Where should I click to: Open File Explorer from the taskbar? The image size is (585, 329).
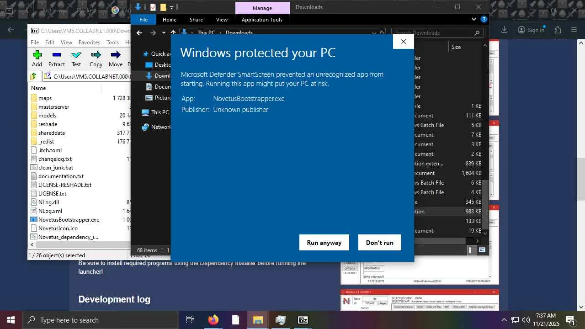(258, 320)
